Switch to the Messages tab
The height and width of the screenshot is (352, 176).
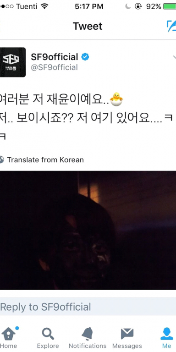127,338
